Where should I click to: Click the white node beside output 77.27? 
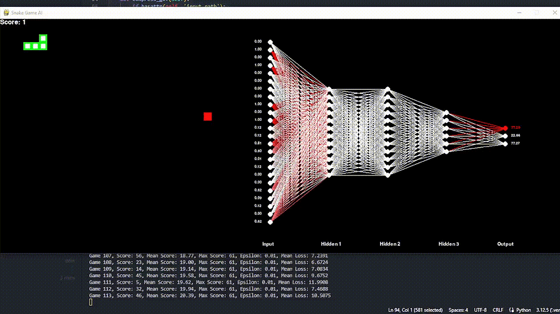coord(505,144)
